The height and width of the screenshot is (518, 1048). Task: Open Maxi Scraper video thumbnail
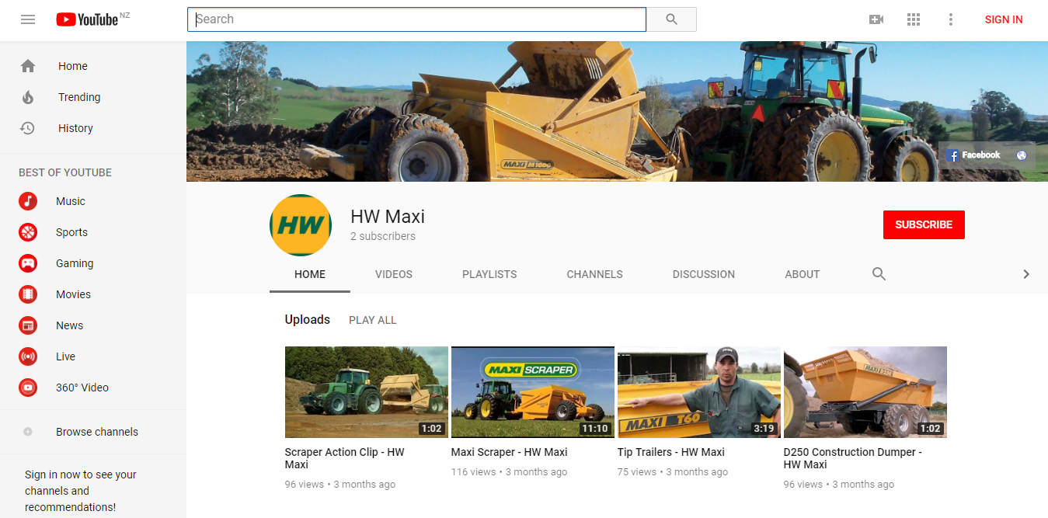click(x=533, y=392)
